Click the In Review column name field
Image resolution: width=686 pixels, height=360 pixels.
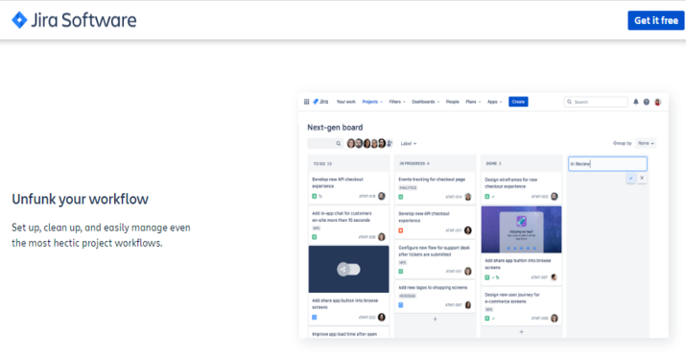[x=607, y=164]
